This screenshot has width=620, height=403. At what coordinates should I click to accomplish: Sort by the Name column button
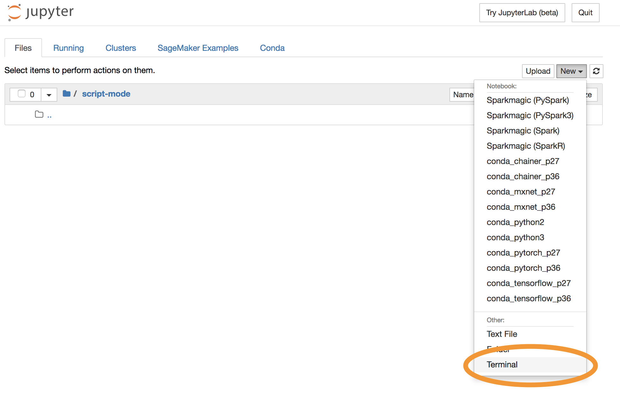(462, 95)
